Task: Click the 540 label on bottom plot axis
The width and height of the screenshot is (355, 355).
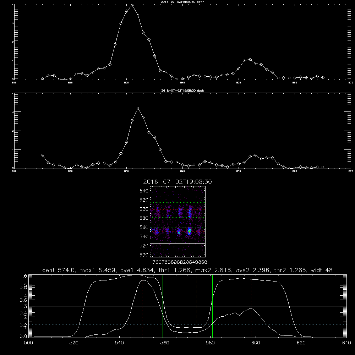Action: pyautogui.click(x=119, y=343)
